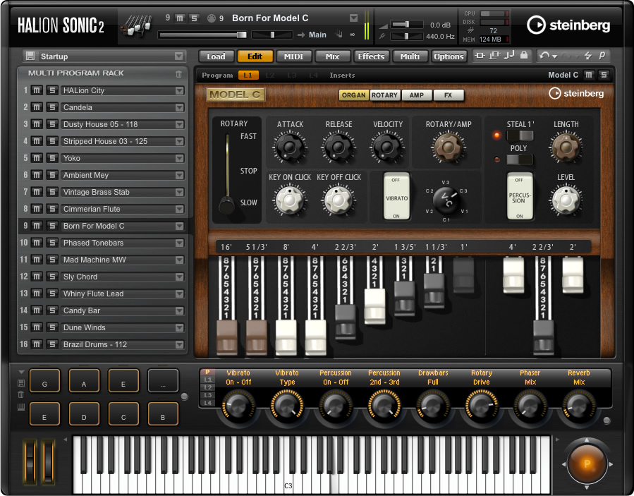
Task: Open the Effects tab
Action: [x=371, y=56]
